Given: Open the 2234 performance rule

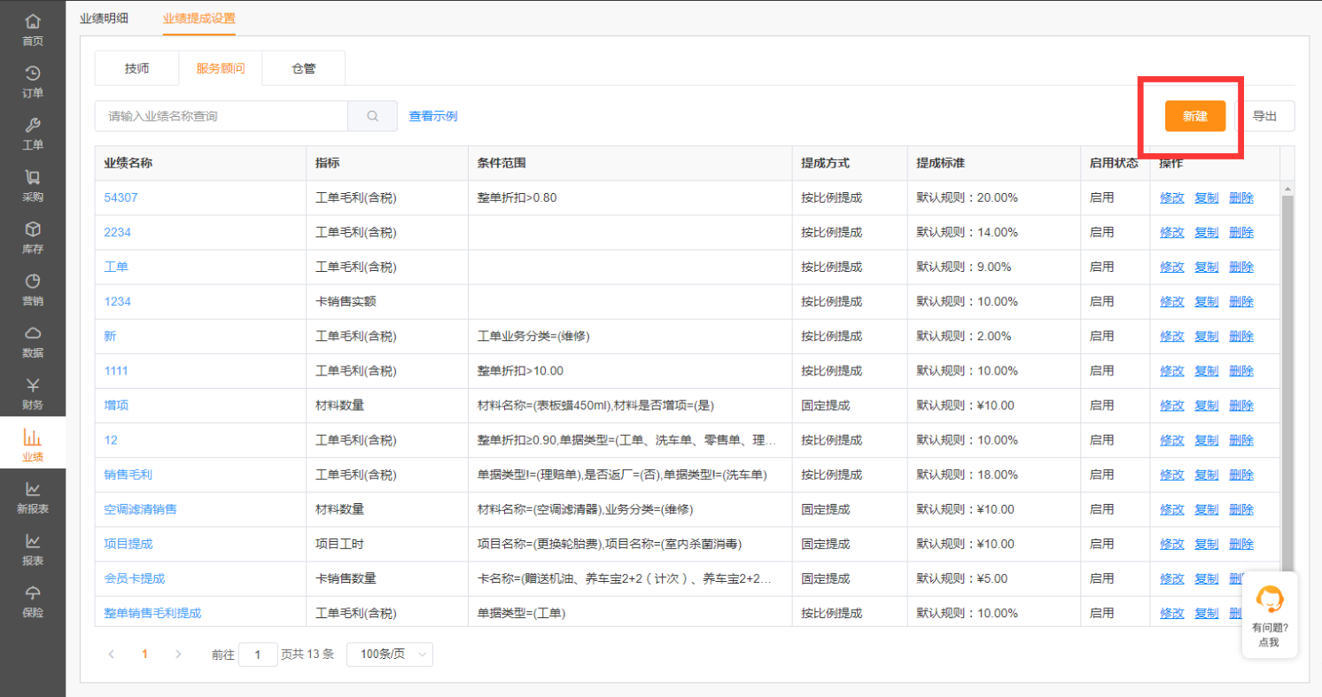Looking at the screenshot, I should (118, 232).
